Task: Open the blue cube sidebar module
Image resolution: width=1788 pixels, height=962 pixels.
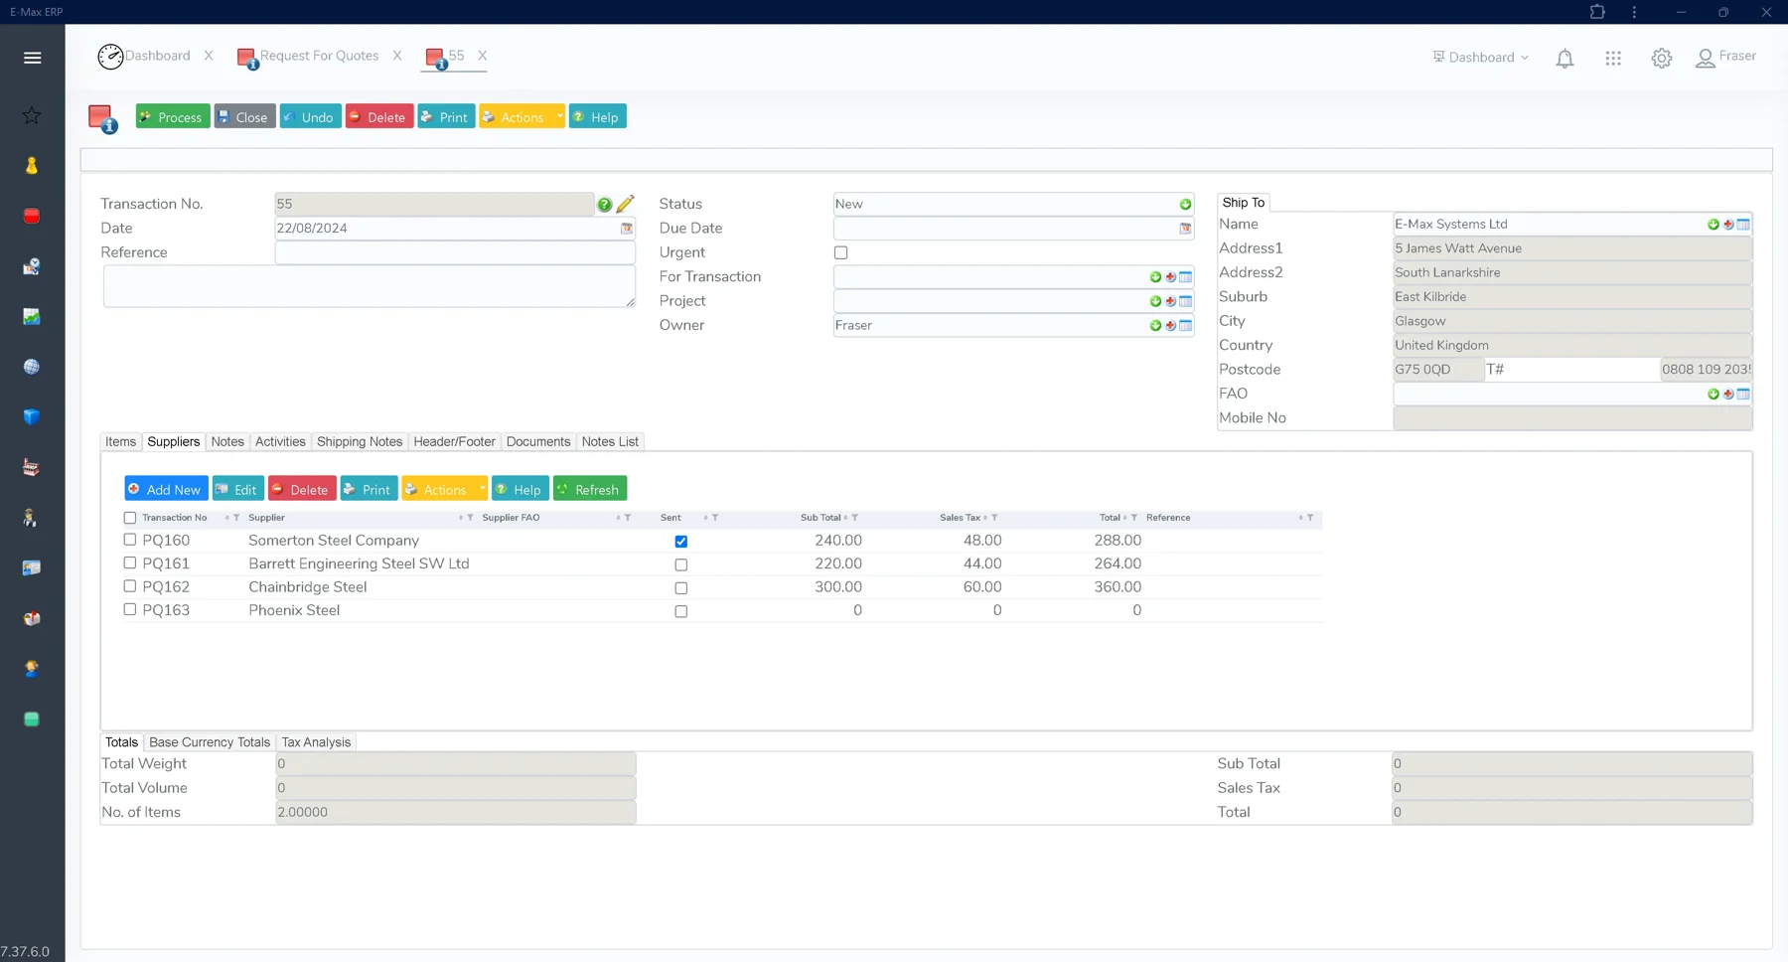Action: tap(32, 417)
